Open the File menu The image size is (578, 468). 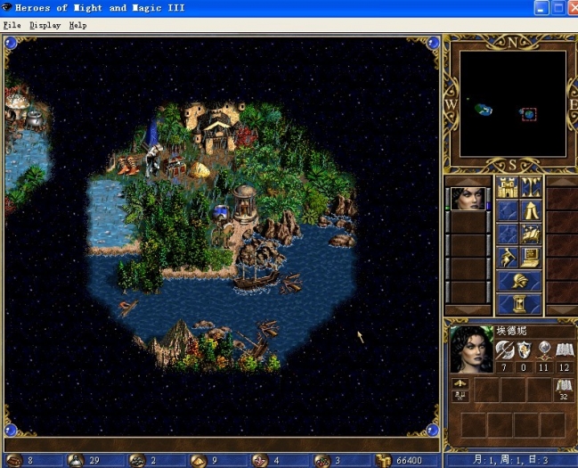[x=12, y=25]
